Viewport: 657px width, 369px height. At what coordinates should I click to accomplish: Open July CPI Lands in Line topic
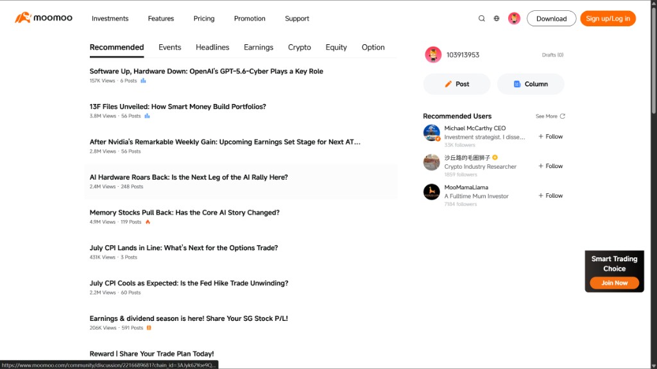pyautogui.click(x=183, y=248)
